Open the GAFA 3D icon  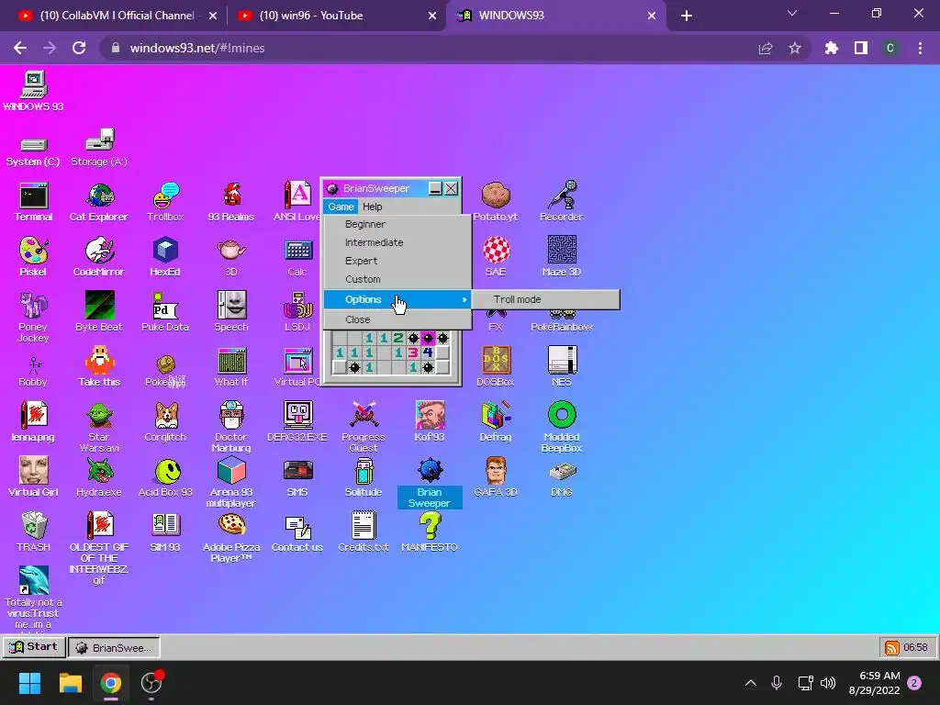pyautogui.click(x=496, y=477)
